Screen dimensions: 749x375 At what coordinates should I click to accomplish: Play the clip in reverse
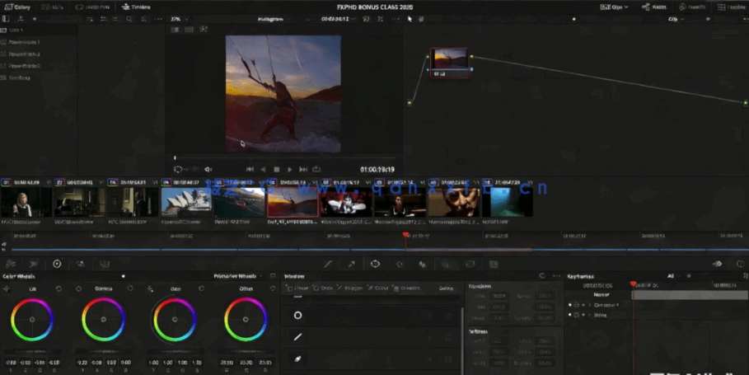pos(263,169)
